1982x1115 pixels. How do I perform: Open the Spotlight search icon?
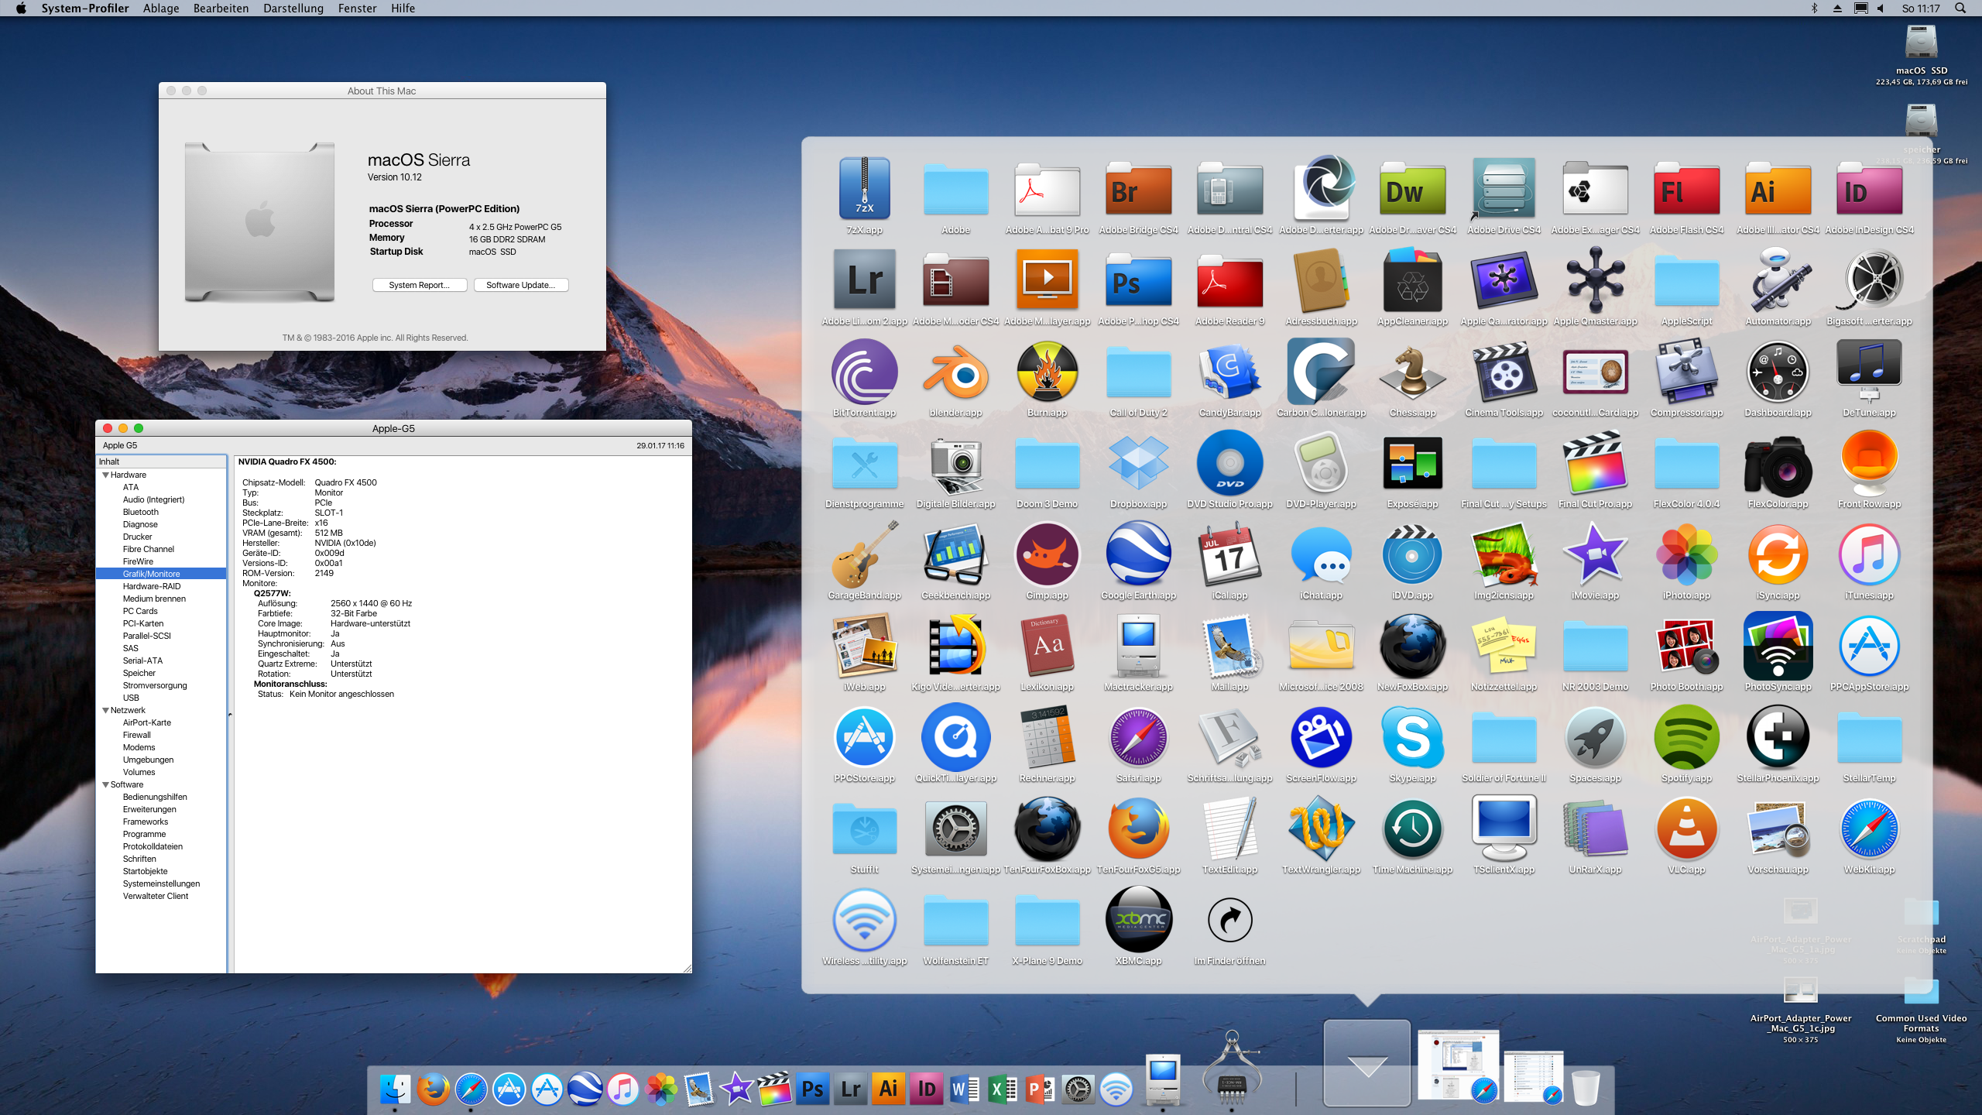(x=1960, y=9)
